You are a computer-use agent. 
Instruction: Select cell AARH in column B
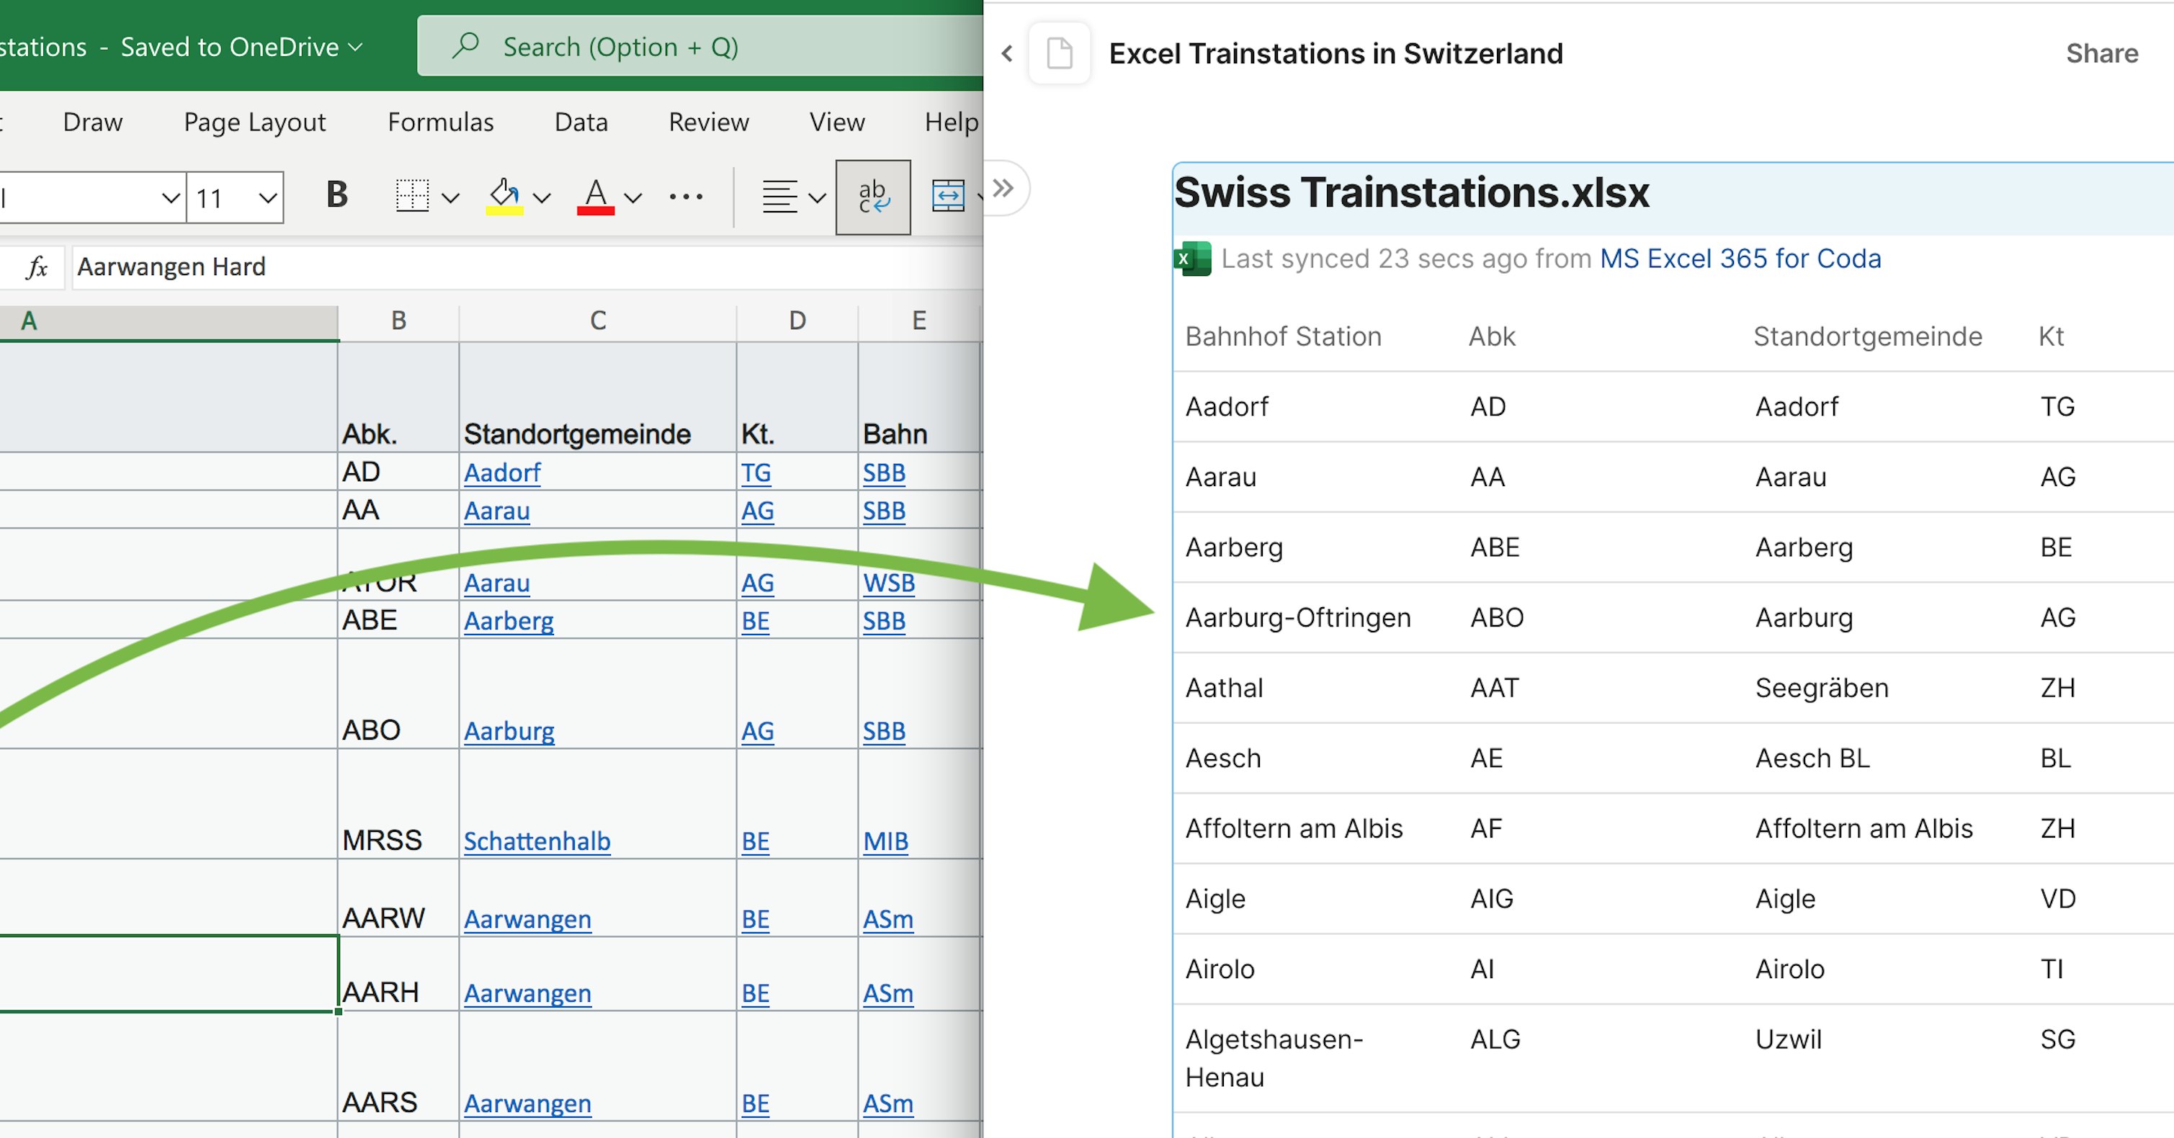(x=398, y=974)
